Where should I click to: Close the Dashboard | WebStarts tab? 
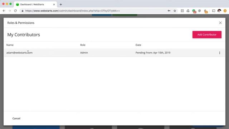tap(54, 4)
